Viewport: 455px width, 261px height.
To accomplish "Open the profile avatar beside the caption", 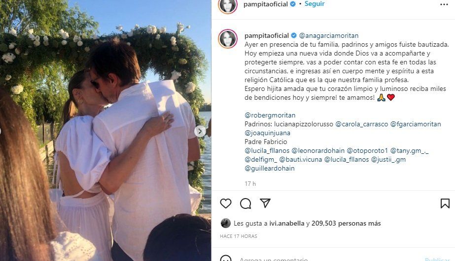I will [228, 39].
